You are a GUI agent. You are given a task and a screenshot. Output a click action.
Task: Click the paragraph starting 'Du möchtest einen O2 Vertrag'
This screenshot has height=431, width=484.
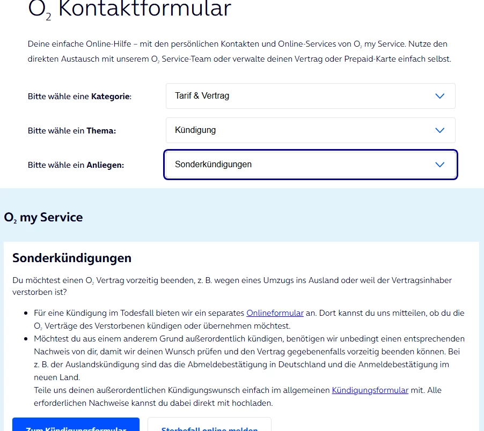click(232, 286)
